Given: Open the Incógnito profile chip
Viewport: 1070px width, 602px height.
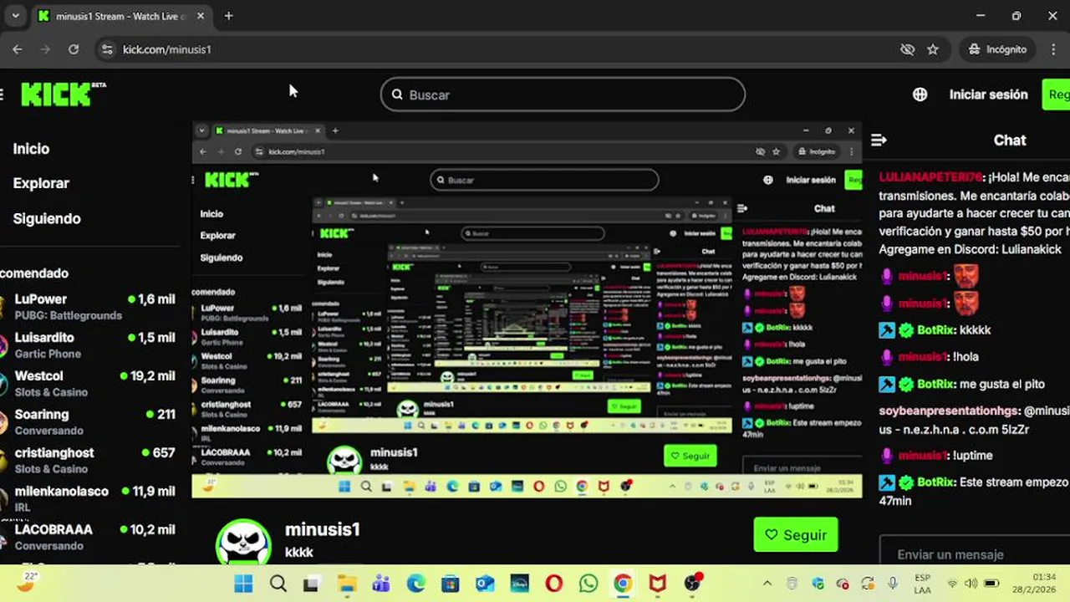Looking at the screenshot, I should [x=997, y=49].
